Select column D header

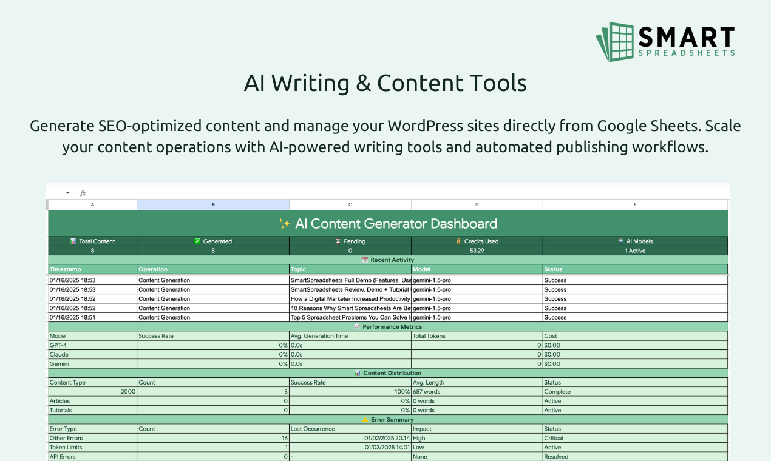point(477,205)
